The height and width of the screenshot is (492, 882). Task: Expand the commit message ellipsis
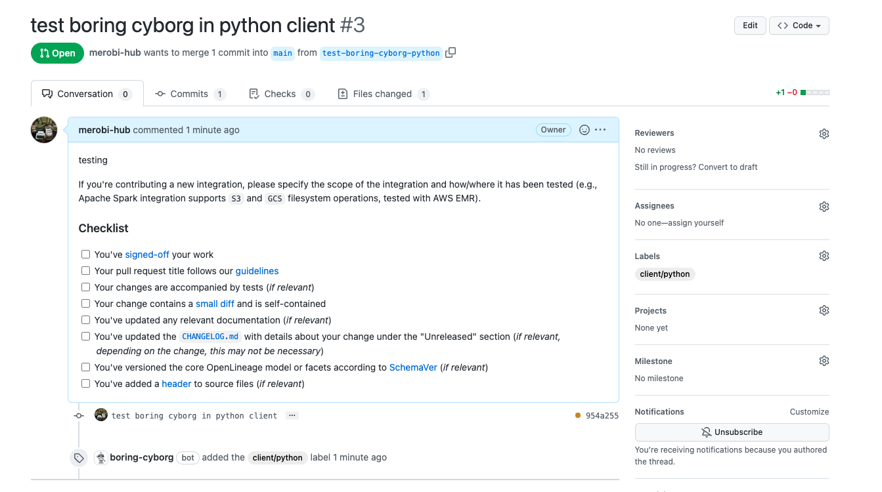click(x=292, y=415)
